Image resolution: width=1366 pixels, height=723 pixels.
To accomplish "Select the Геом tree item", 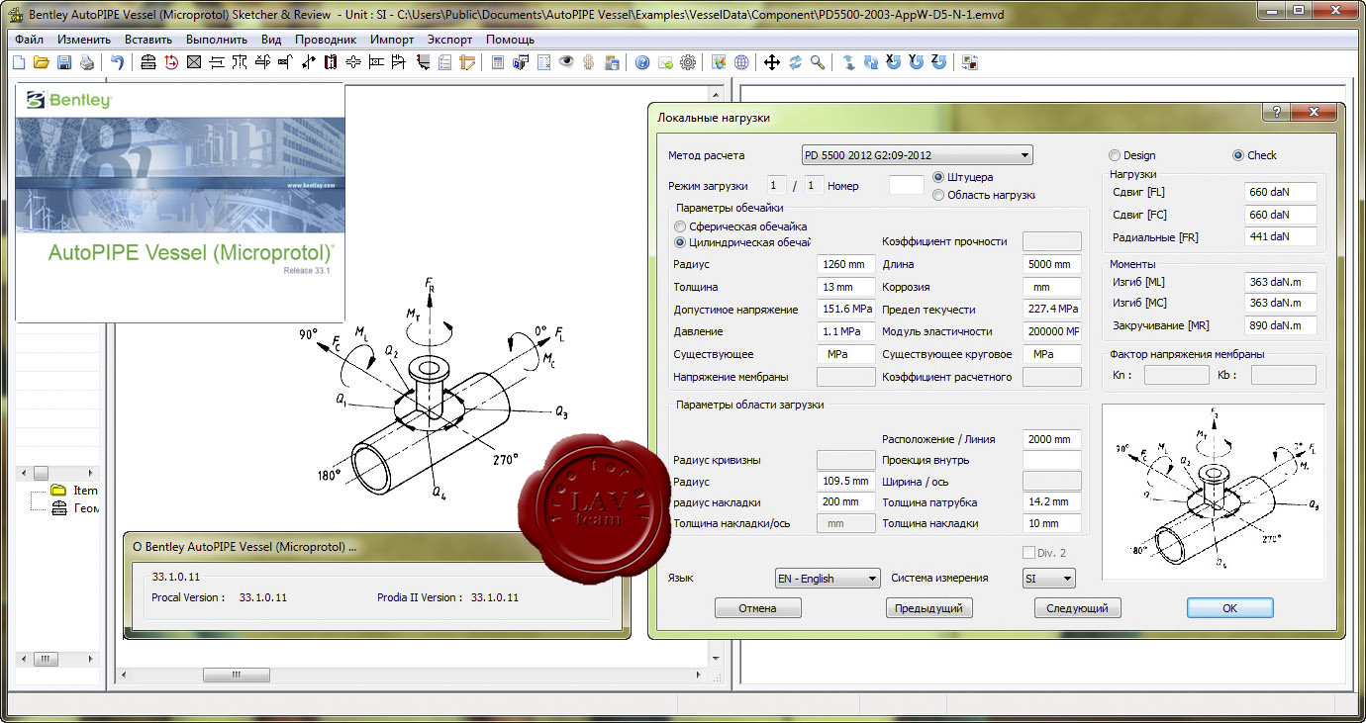I will point(86,508).
